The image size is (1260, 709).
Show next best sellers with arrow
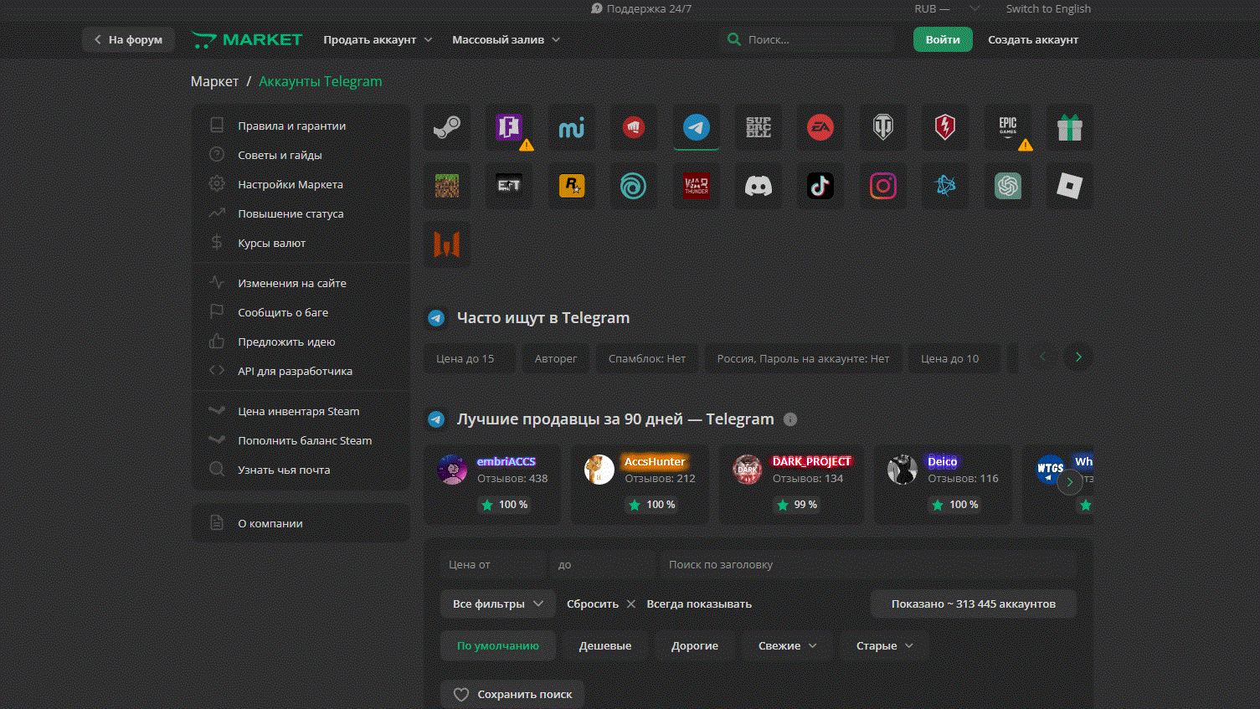click(1070, 482)
